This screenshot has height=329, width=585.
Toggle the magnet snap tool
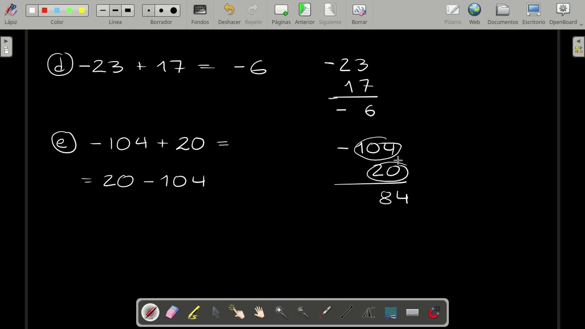pyautogui.click(x=434, y=313)
